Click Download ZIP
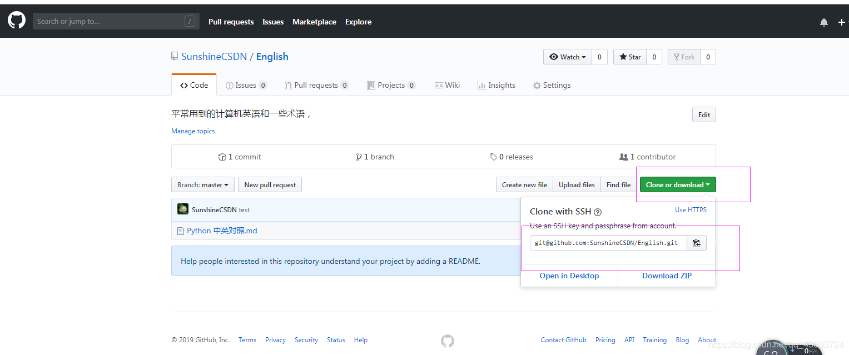Viewport: 849px width, 355px height. point(667,276)
